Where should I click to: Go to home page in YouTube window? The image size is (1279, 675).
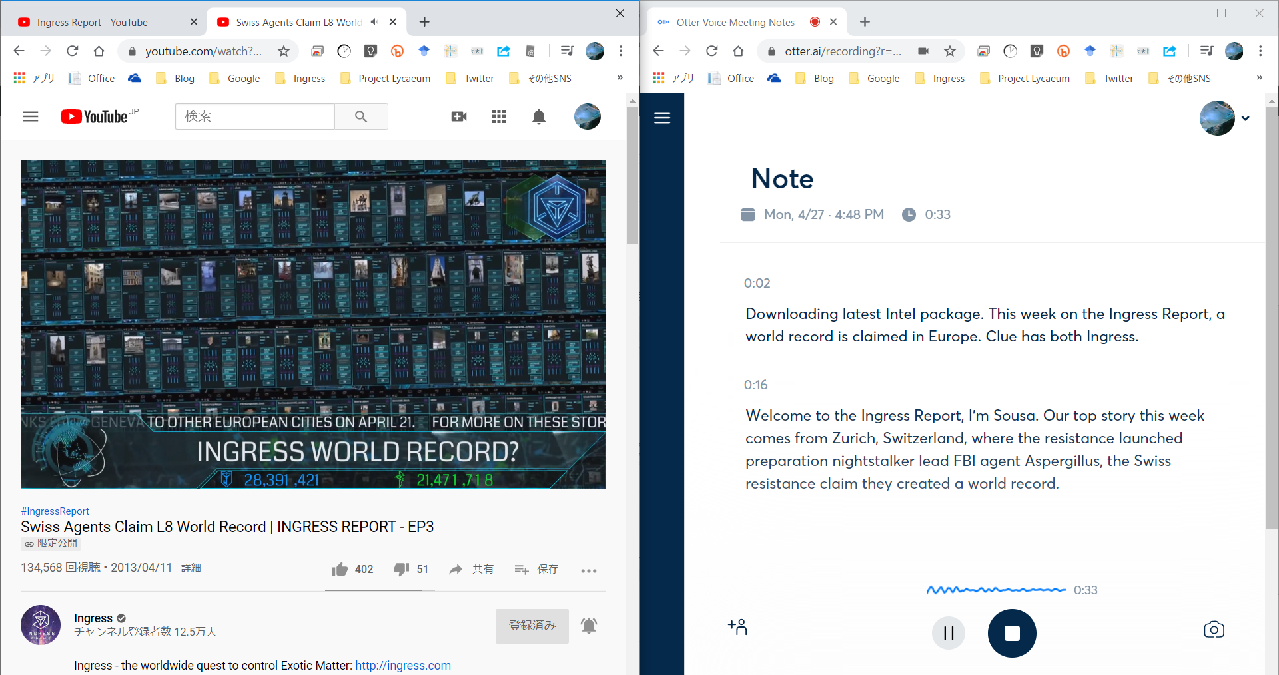(x=99, y=51)
